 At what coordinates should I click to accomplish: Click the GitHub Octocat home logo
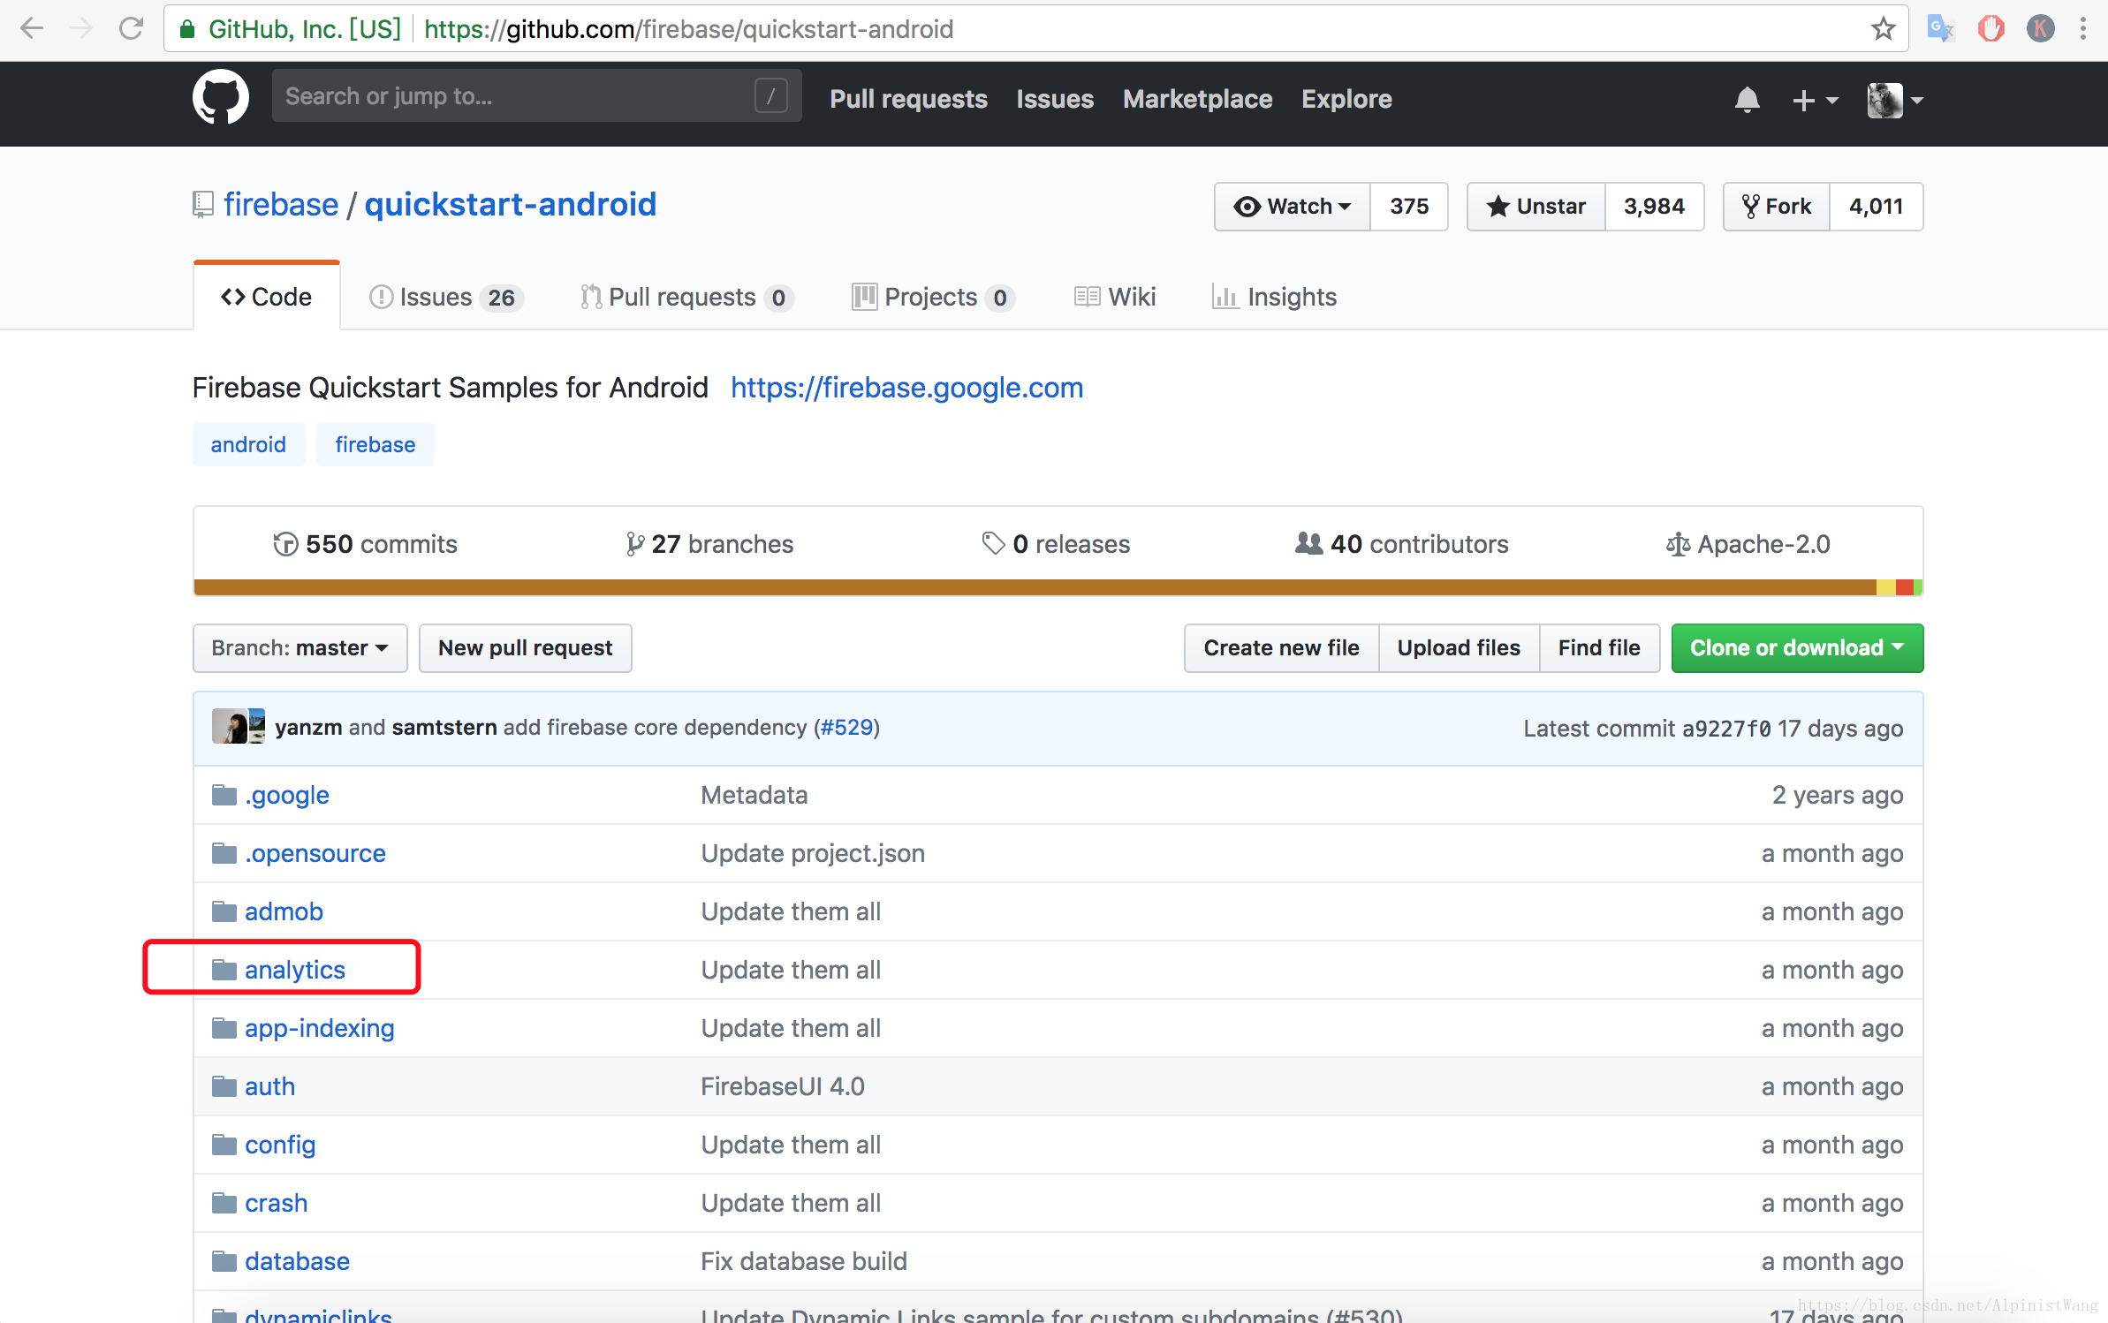[x=220, y=97]
